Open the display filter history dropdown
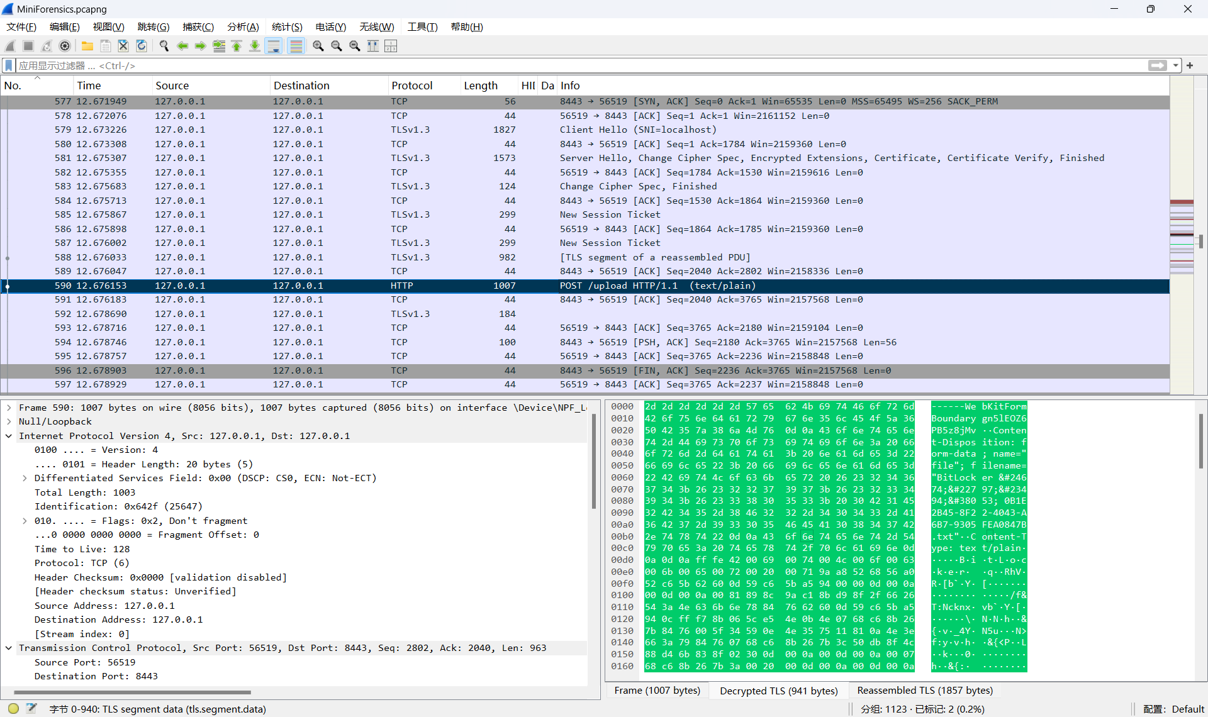This screenshot has height=717, width=1208. (1175, 65)
